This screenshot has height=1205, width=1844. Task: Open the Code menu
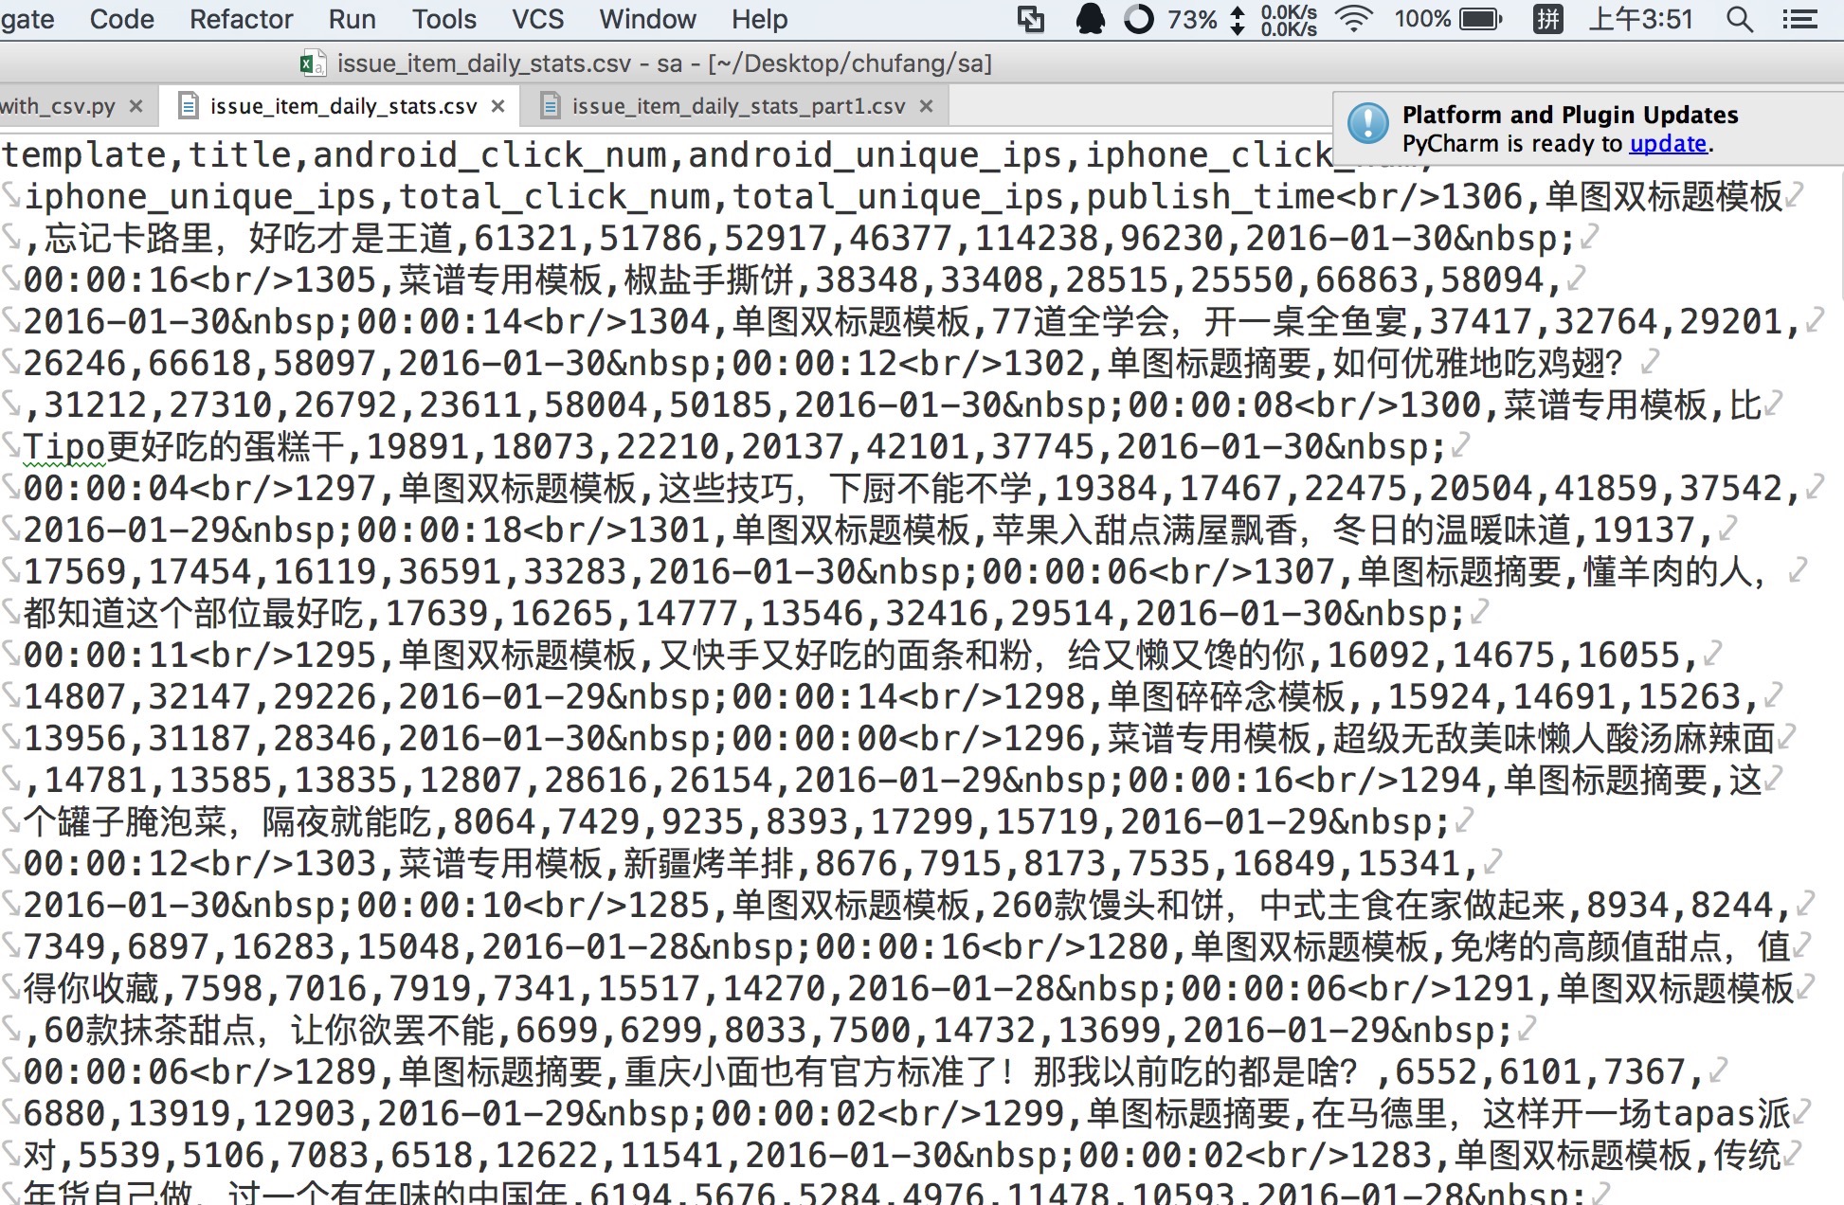click(121, 19)
